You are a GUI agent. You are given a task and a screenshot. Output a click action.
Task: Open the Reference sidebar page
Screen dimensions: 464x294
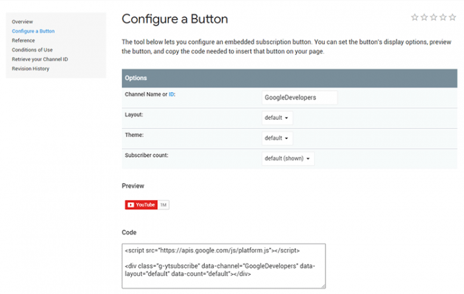coord(23,40)
